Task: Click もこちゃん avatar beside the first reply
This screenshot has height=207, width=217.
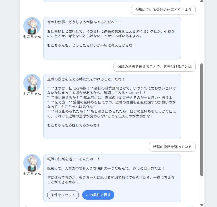Action: point(32,26)
